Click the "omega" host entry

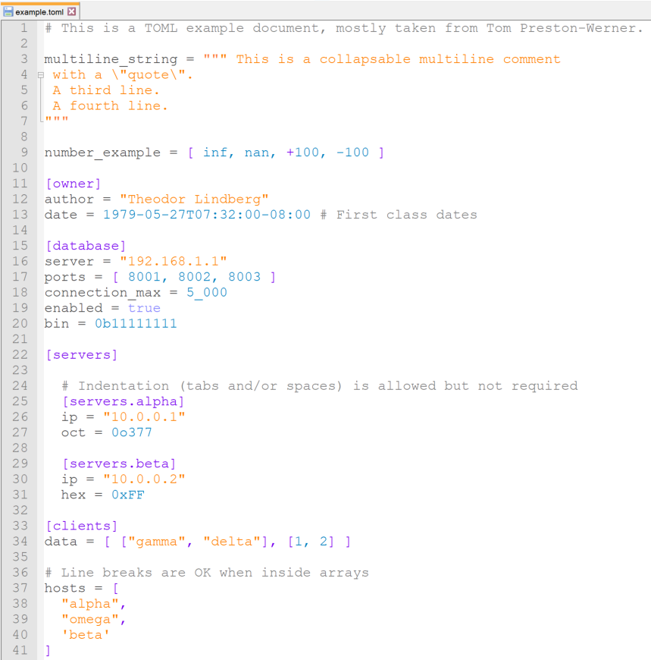[x=90, y=620]
